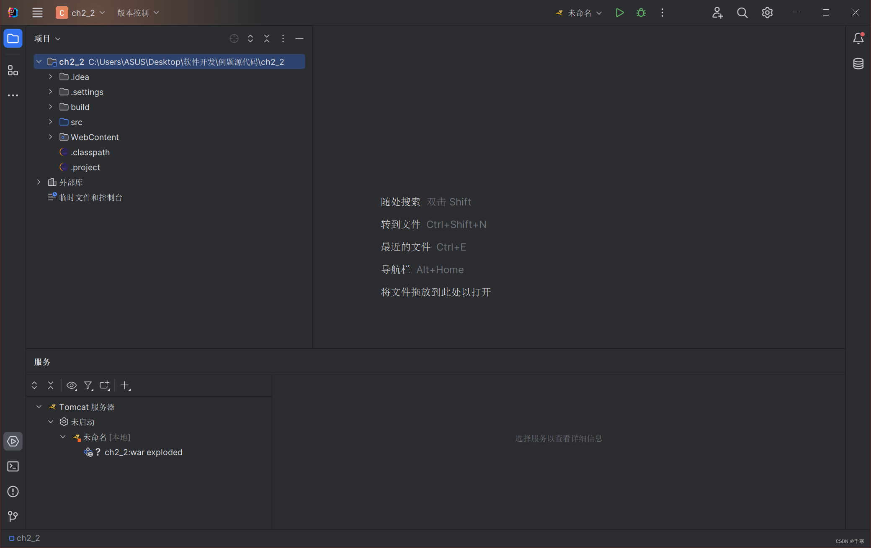Open the Notifications bell panel
The height and width of the screenshot is (548, 871).
click(x=858, y=38)
